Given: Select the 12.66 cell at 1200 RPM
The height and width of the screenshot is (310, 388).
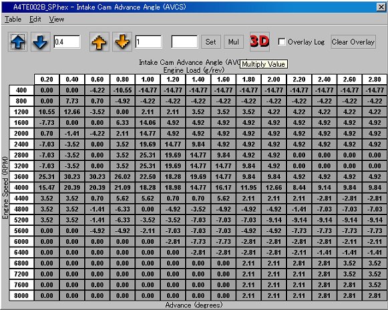Looking at the screenshot, I should pyautogui.click(x=72, y=112).
